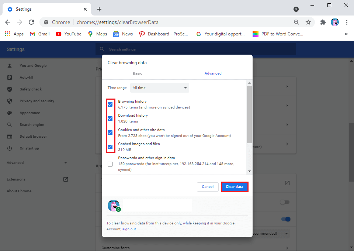The image size is (354, 251).
Task: Open the Time range dropdown
Action: [x=160, y=88]
